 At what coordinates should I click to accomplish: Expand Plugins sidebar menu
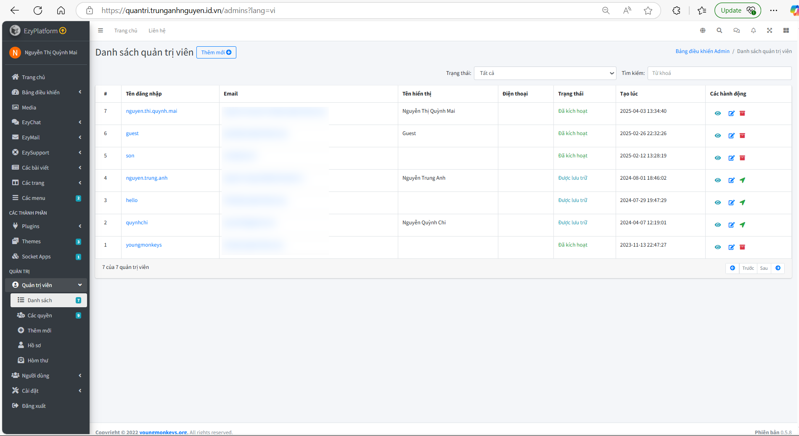46,226
